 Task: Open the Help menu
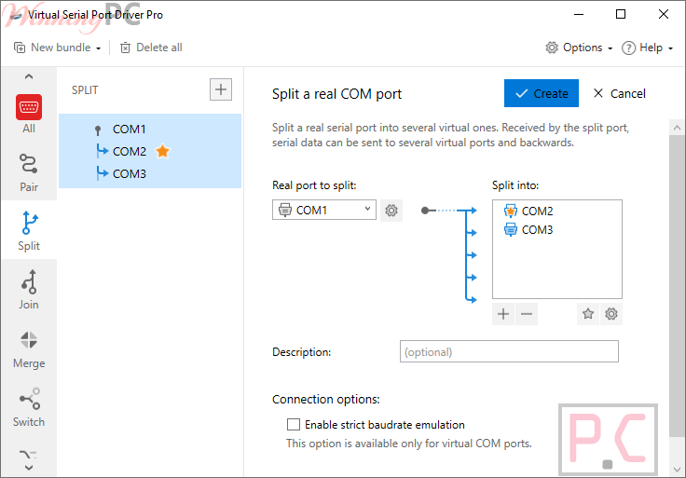[x=647, y=48]
